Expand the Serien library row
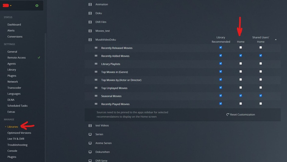Image resolution: width=287 pixels, height=162 pixels. pos(182,134)
